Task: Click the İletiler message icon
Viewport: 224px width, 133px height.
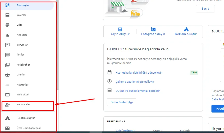Action: (x=8, y=55)
